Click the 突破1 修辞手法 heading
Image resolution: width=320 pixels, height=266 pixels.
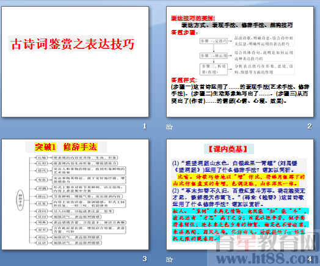pos(66,147)
